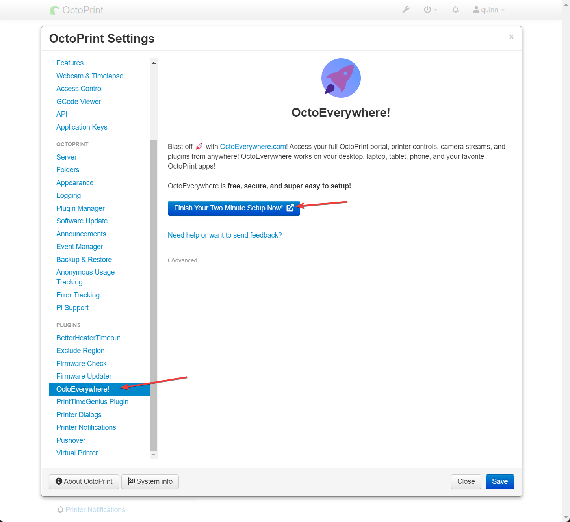Open the Webcam & Timelapse settings section
This screenshot has height=522, width=570.
(x=90, y=76)
